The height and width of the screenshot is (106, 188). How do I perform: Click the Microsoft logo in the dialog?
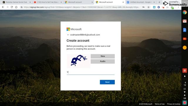click(x=74, y=29)
